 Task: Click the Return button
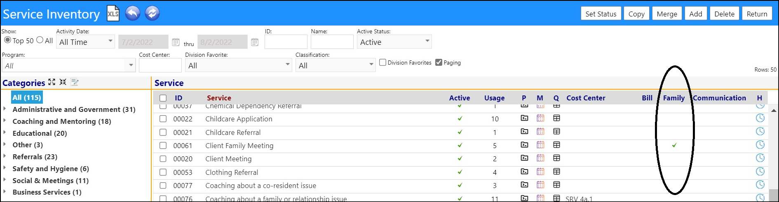757,14
